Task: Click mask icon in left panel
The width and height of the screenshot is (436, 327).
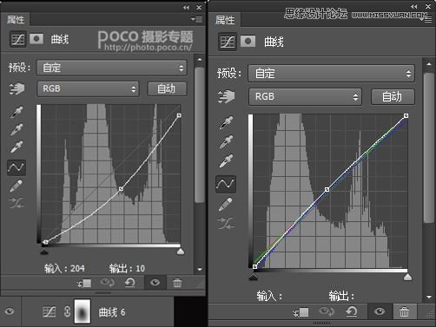Action: [36, 39]
